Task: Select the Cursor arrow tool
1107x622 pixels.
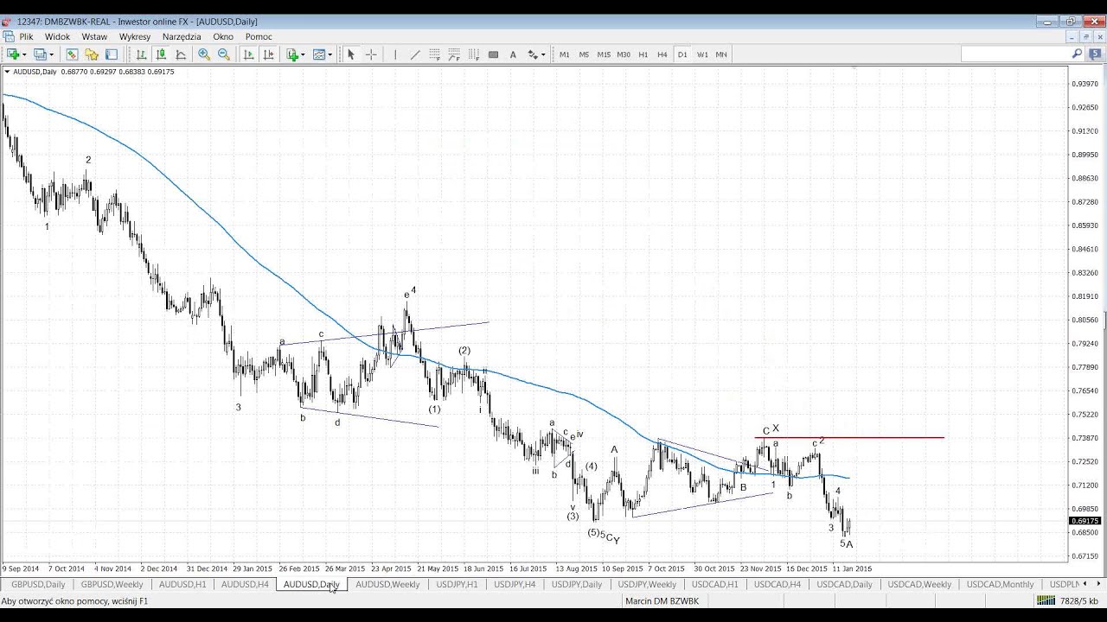Action: pyautogui.click(x=351, y=54)
